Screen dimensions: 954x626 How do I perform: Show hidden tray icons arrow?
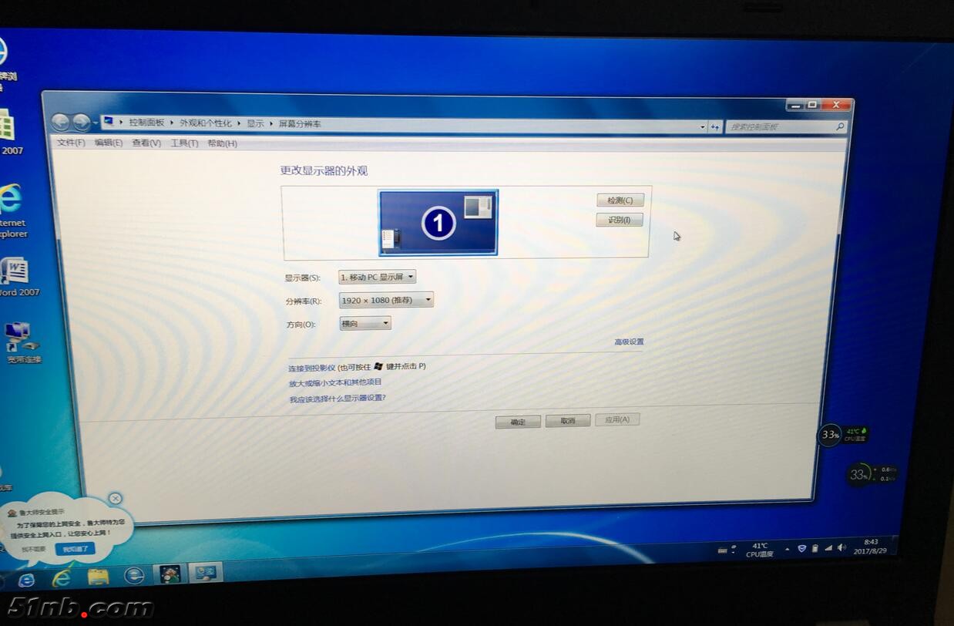click(x=787, y=550)
